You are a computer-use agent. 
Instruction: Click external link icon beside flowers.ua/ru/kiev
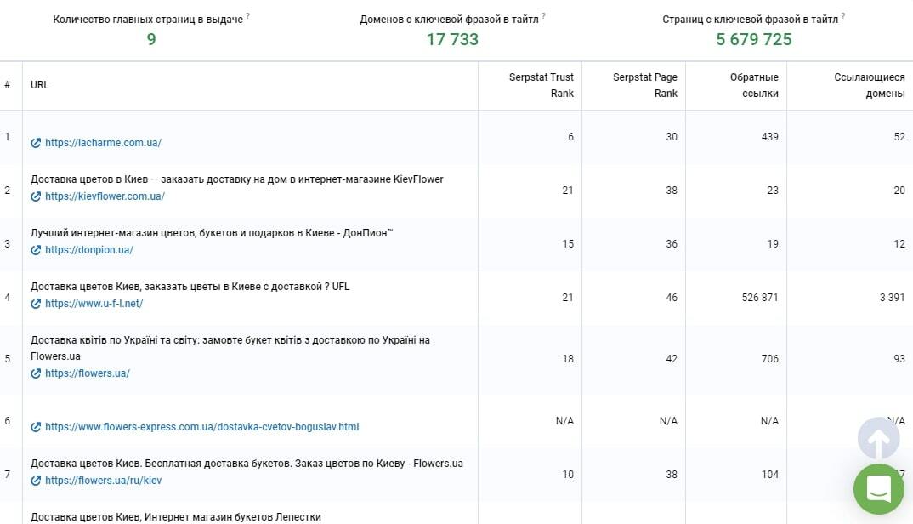[x=36, y=481]
